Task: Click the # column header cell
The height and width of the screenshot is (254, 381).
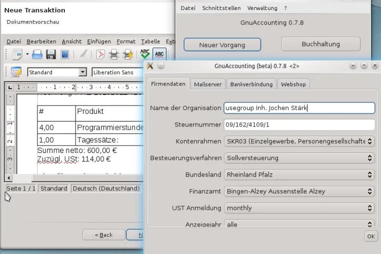Action: coord(56,113)
